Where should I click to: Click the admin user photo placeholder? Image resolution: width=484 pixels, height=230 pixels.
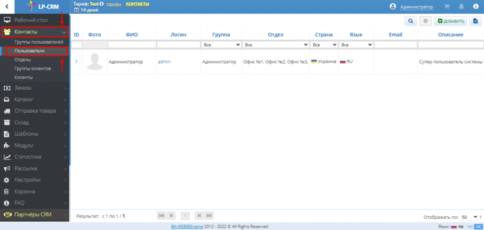[x=95, y=62]
